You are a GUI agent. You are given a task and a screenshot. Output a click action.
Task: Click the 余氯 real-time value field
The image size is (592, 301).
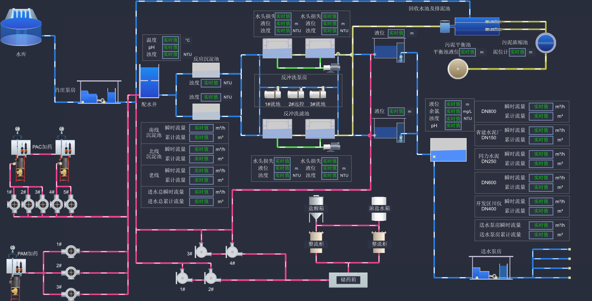tap(453, 111)
